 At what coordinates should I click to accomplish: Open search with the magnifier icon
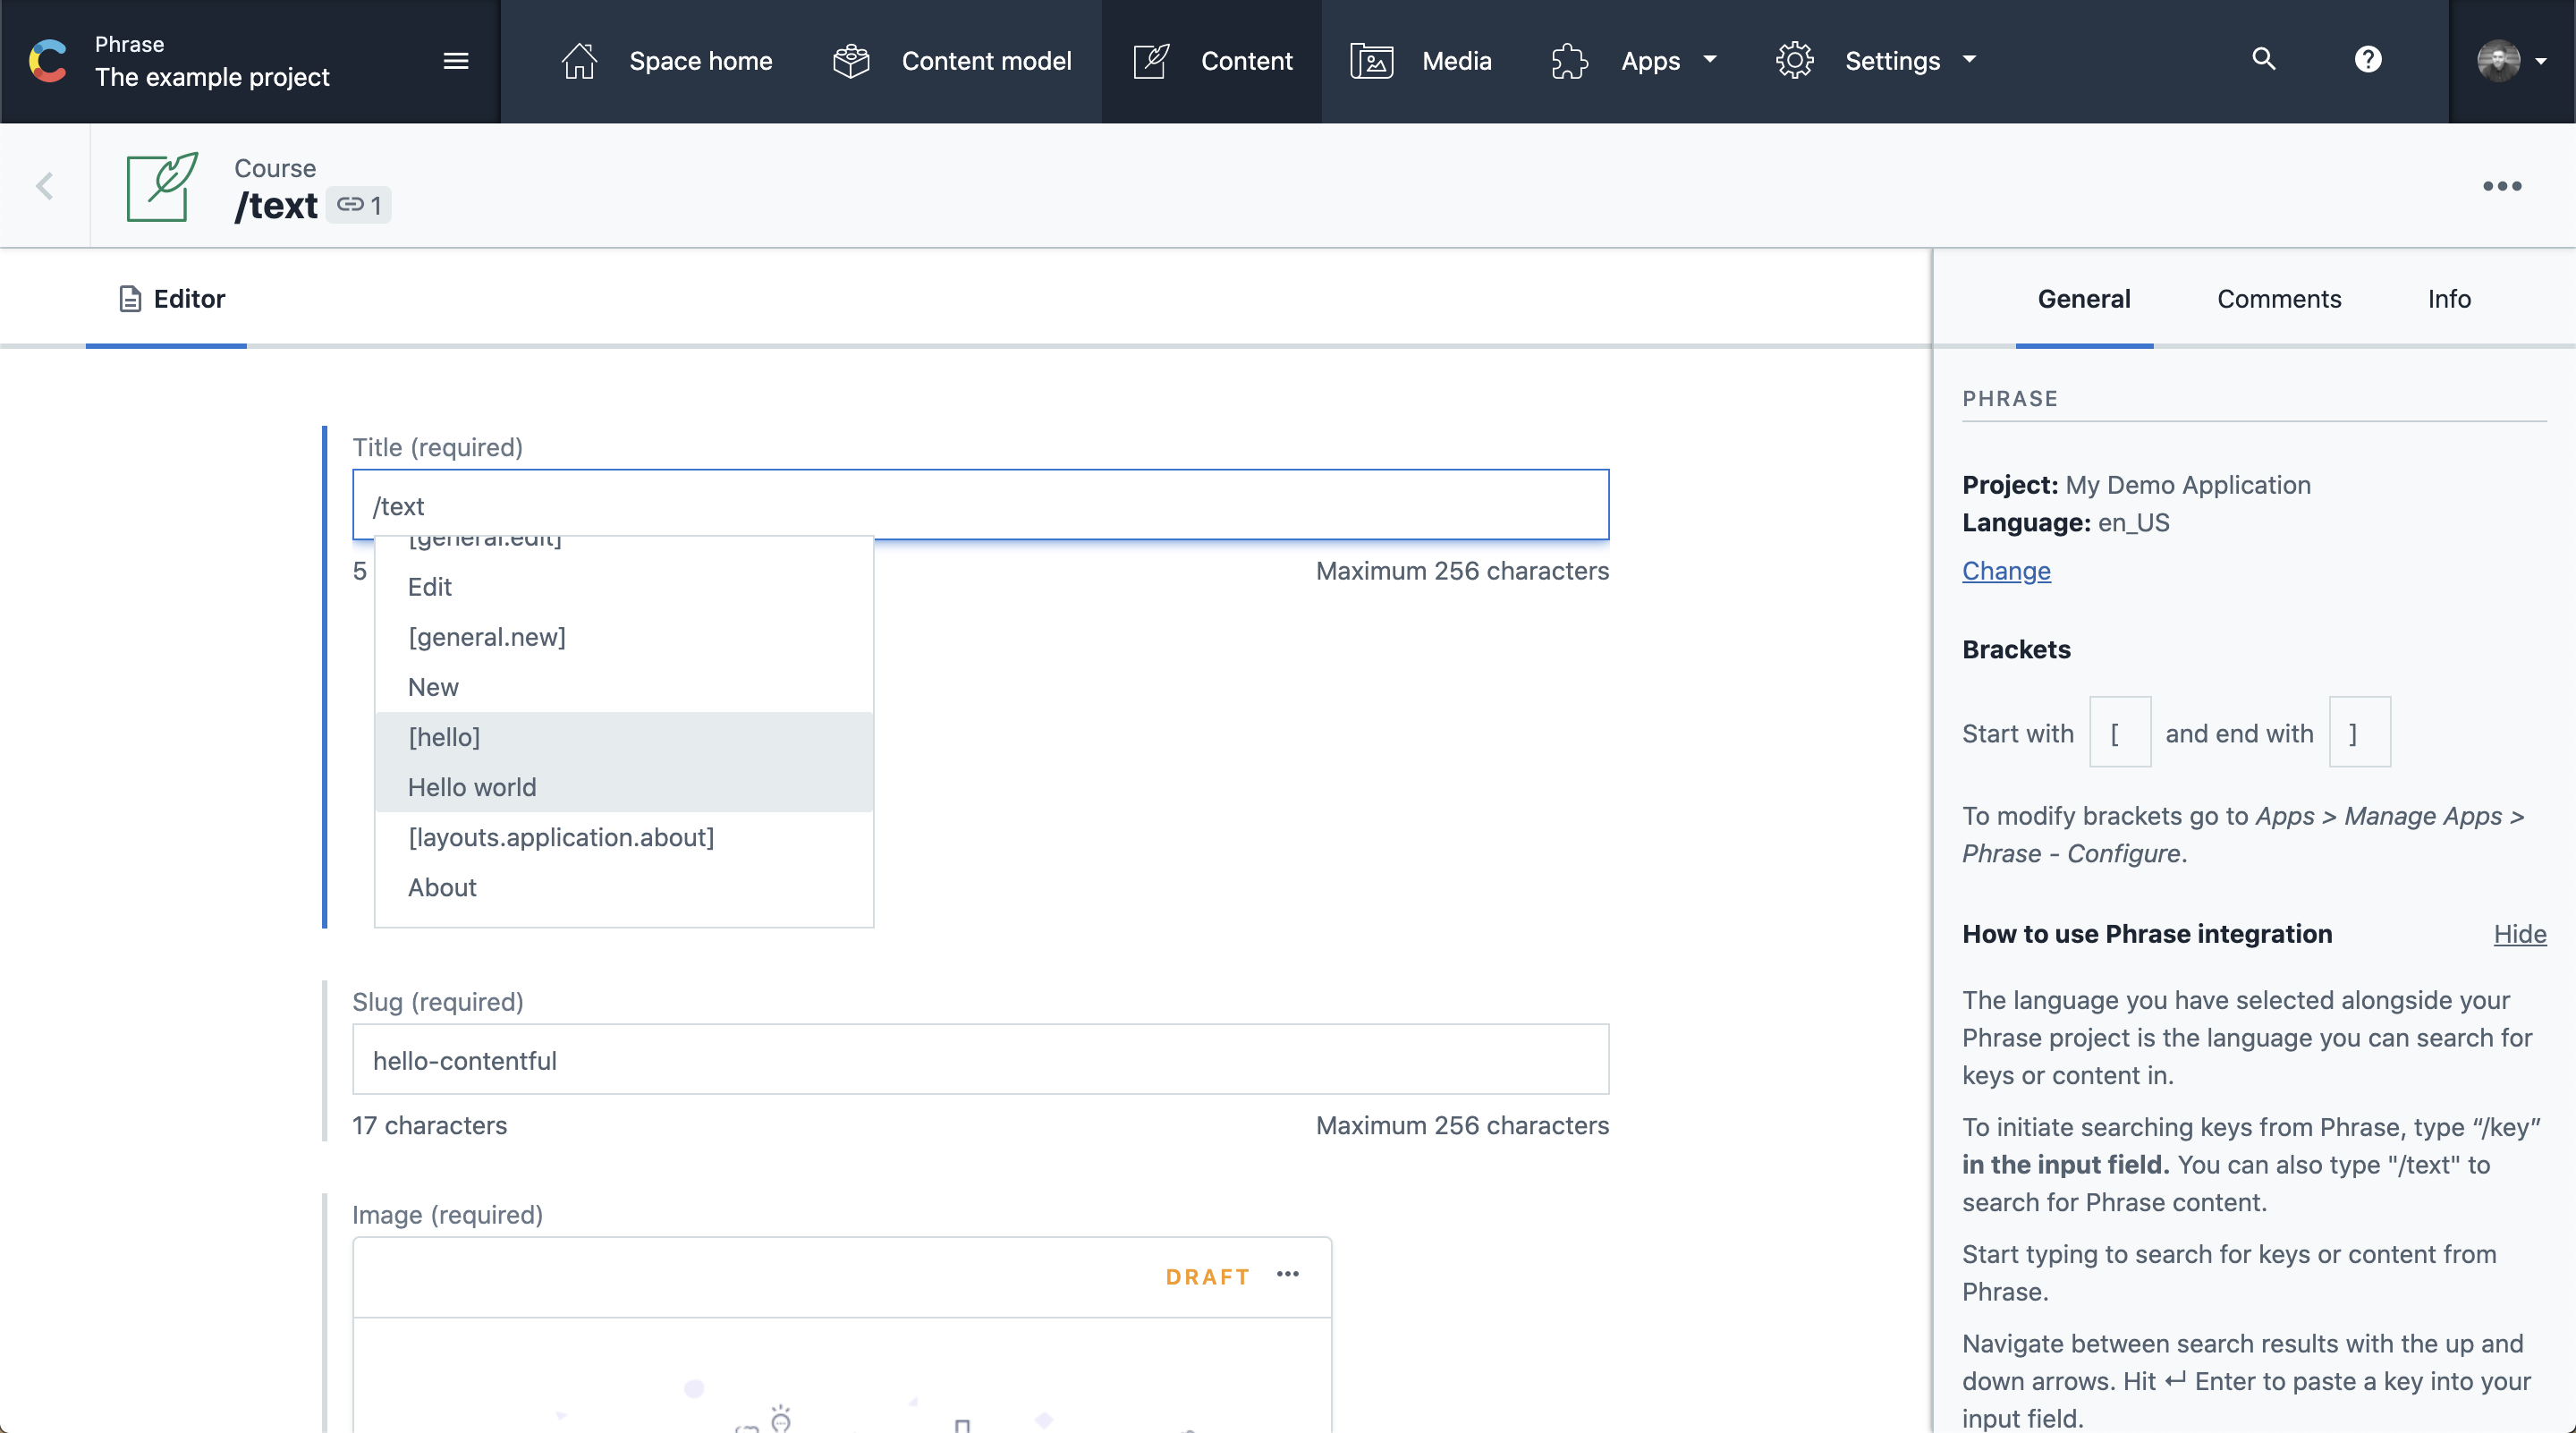[x=2264, y=59]
